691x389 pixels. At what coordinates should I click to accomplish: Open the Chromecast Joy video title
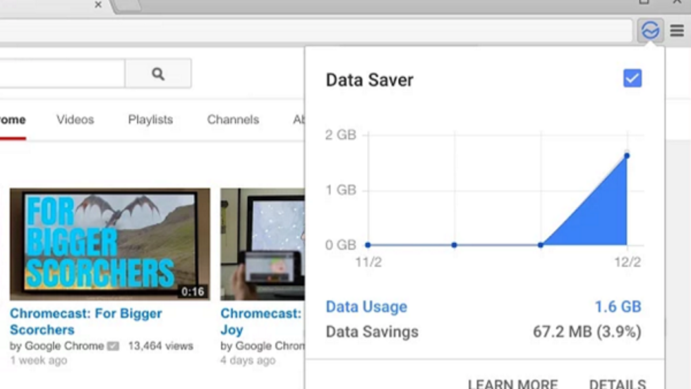(x=262, y=322)
